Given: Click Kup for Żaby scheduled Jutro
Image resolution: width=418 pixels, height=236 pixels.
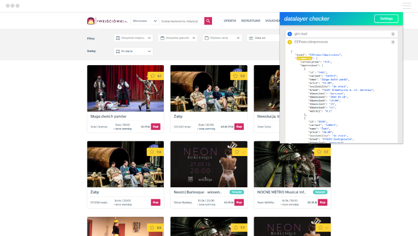Looking at the screenshot, I should tap(156, 202).
